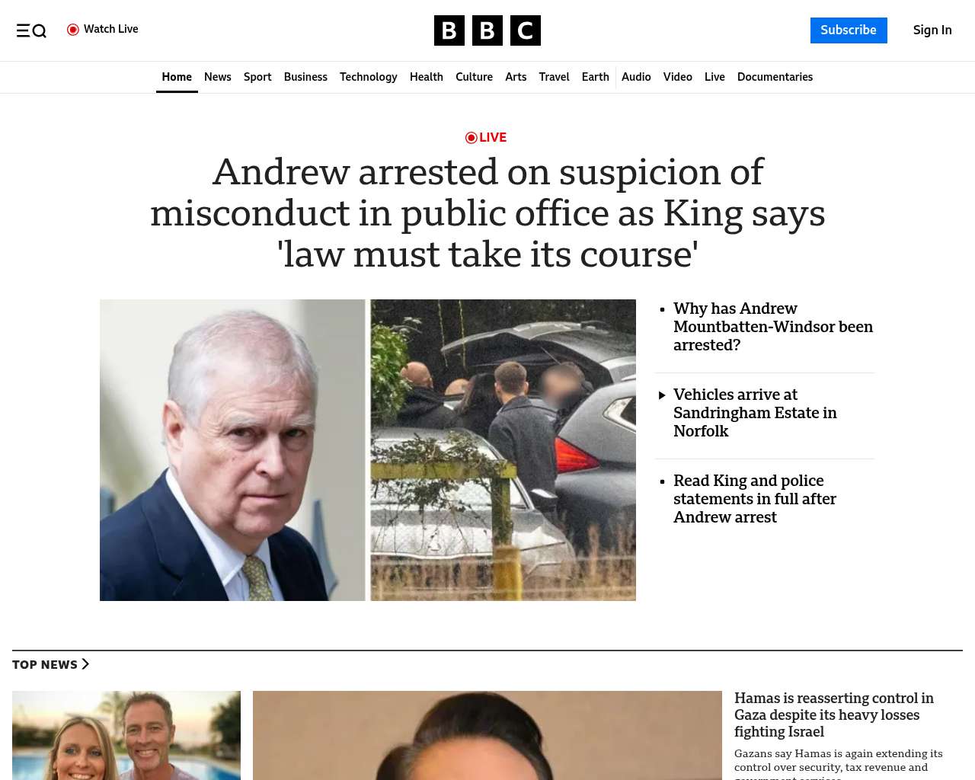Open the Audio section
975x780 pixels.
[636, 77]
